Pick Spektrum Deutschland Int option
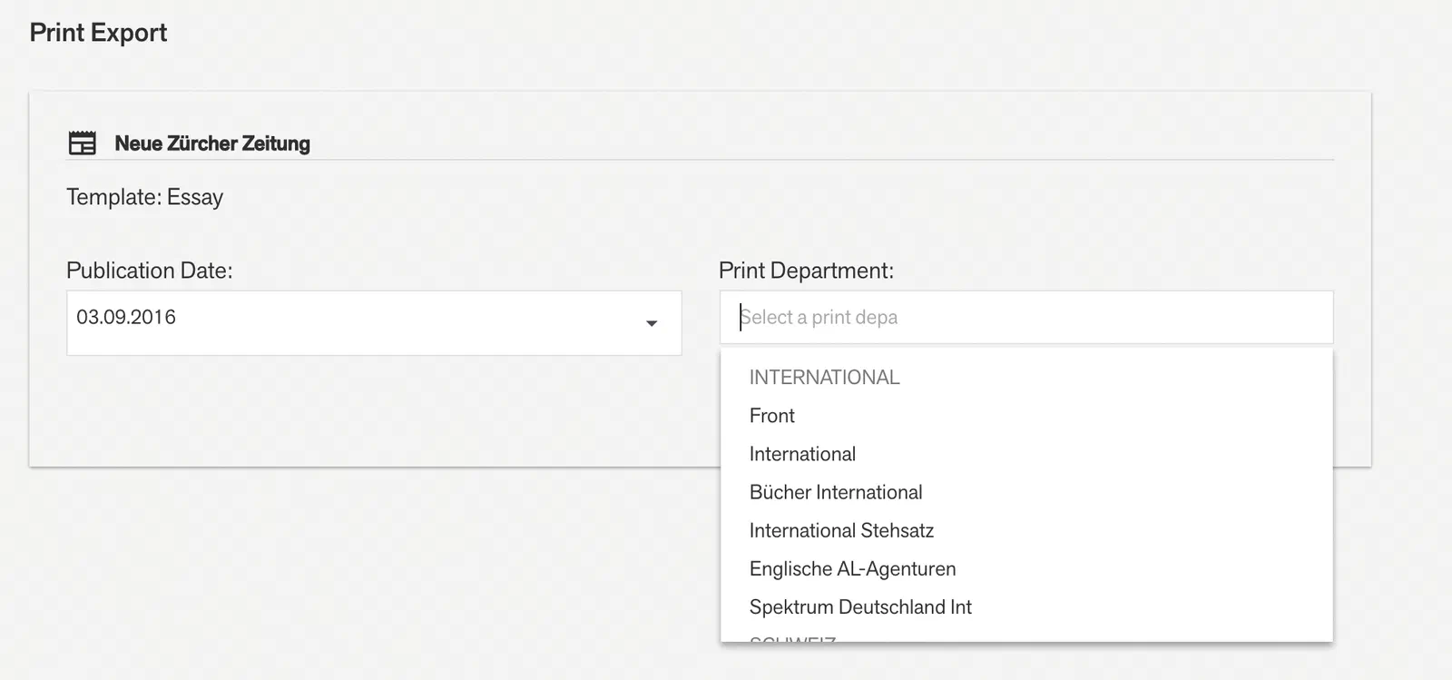1452x680 pixels. 1026,606
